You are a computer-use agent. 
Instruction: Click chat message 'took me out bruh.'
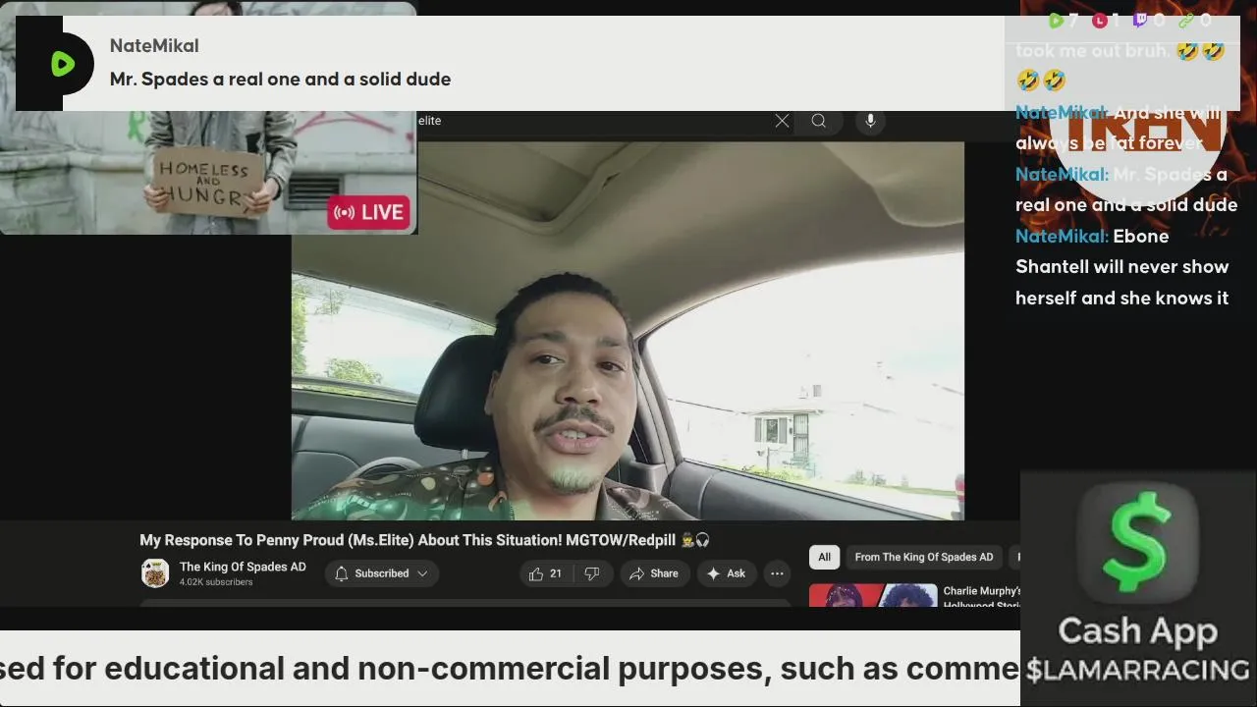coord(1120,65)
